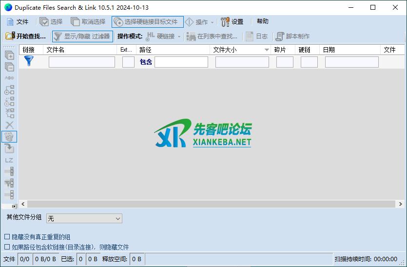Viewport: 407px width, 267px height.
Task: Open the 帮助 menu
Action: [262, 22]
